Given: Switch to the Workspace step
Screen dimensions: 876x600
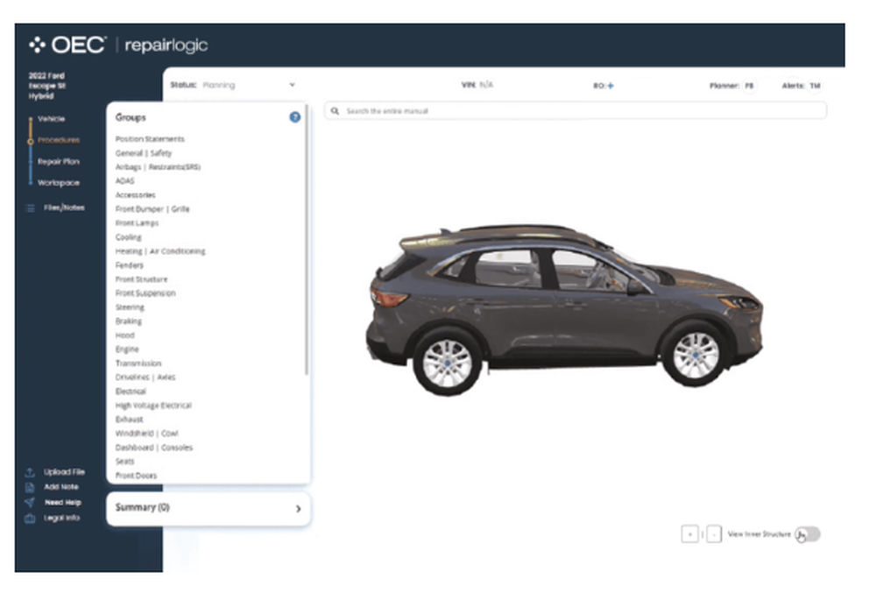Looking at the screenshot, I should tap(57, 182).
